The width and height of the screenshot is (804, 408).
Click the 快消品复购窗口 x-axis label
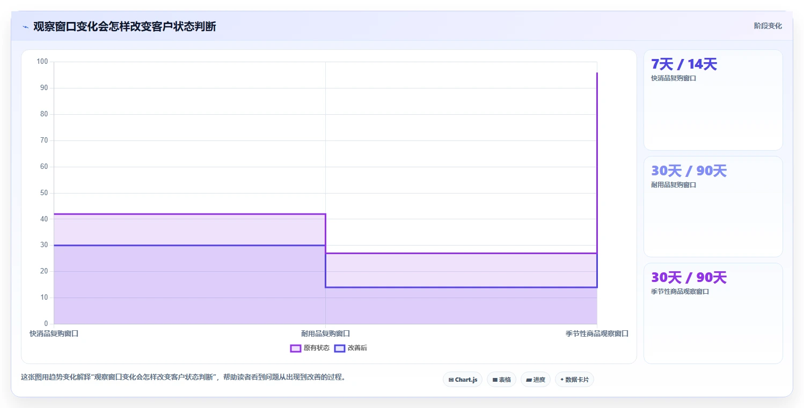54,333
